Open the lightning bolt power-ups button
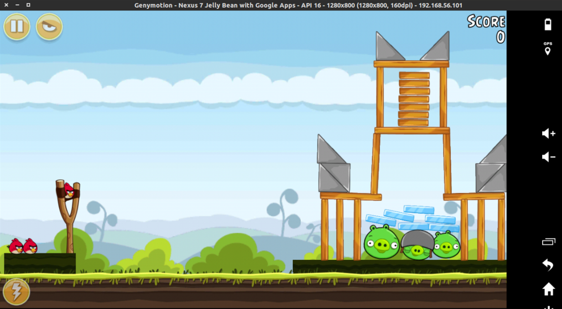The height and width of the screenshot is (309, 562). coord(16,290)
